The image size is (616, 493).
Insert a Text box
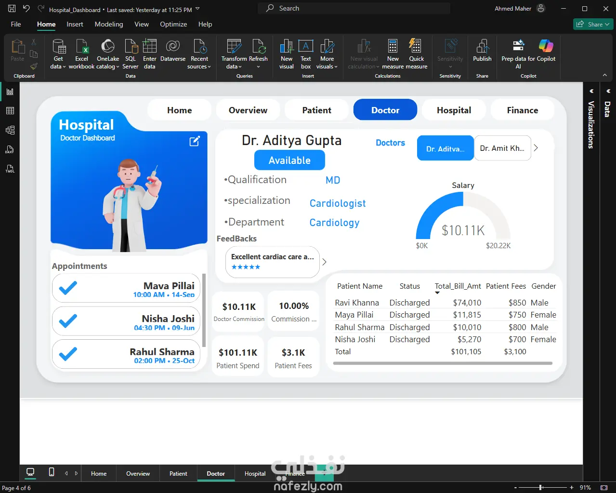coord(306,54)
